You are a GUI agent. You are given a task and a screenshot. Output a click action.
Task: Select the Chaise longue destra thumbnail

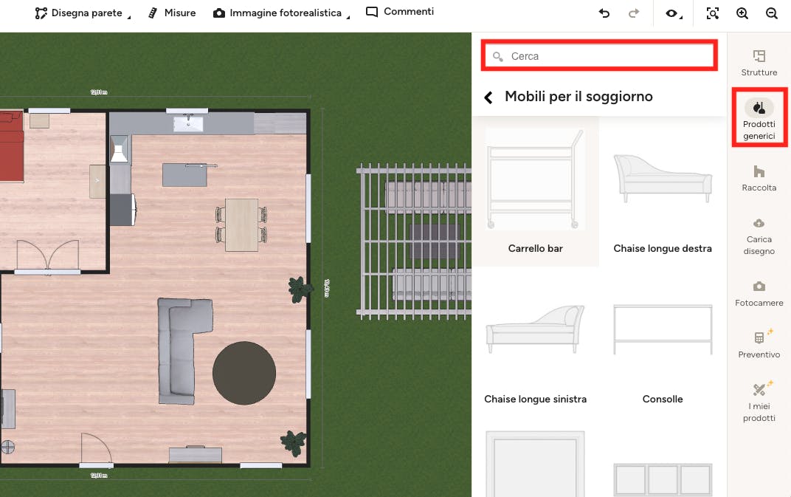(x=663, y=179)
